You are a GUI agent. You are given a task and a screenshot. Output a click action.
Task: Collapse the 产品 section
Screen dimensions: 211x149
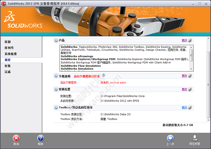tap(56, 40)
